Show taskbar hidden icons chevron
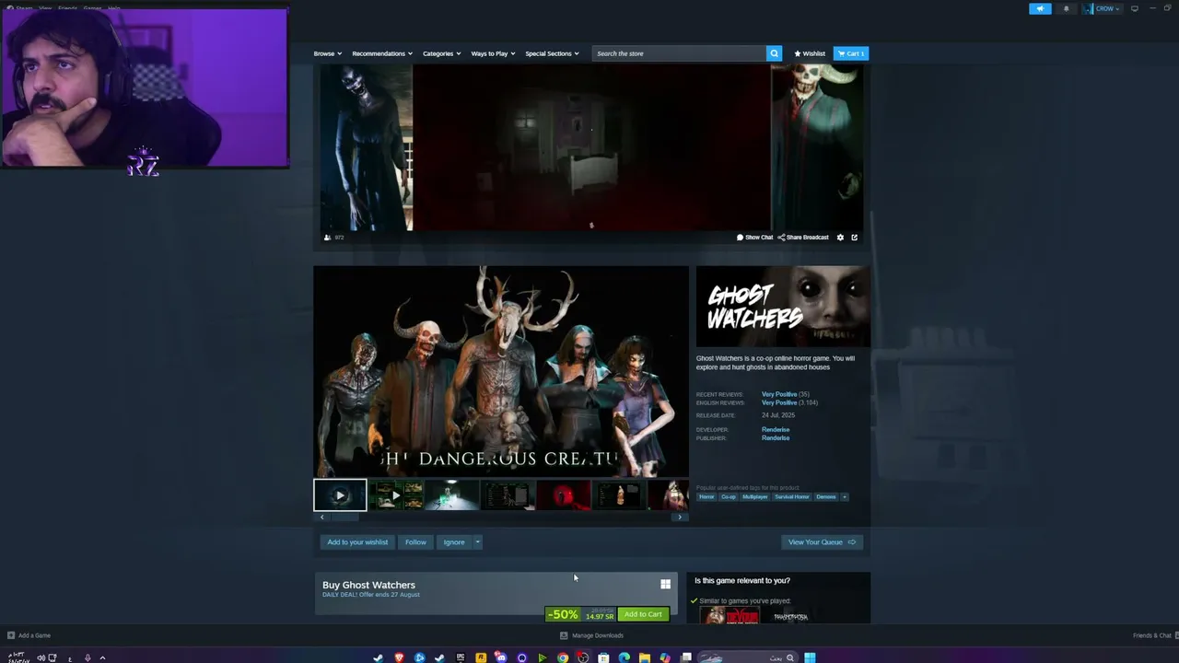Viewport: 1179px width, 663px height. point(102,657)
